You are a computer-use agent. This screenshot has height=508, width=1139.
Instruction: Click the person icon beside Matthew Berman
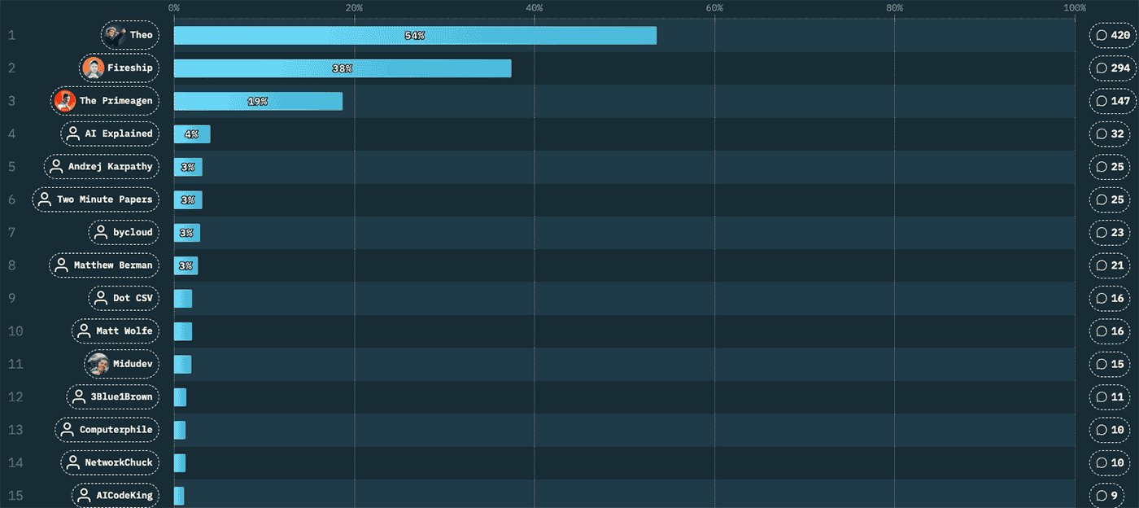pyautogui.click(x=61, y=265)
